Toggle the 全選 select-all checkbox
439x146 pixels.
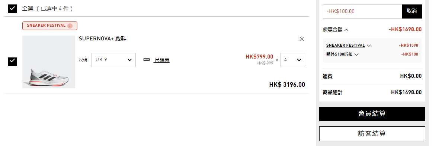(13, 9)
